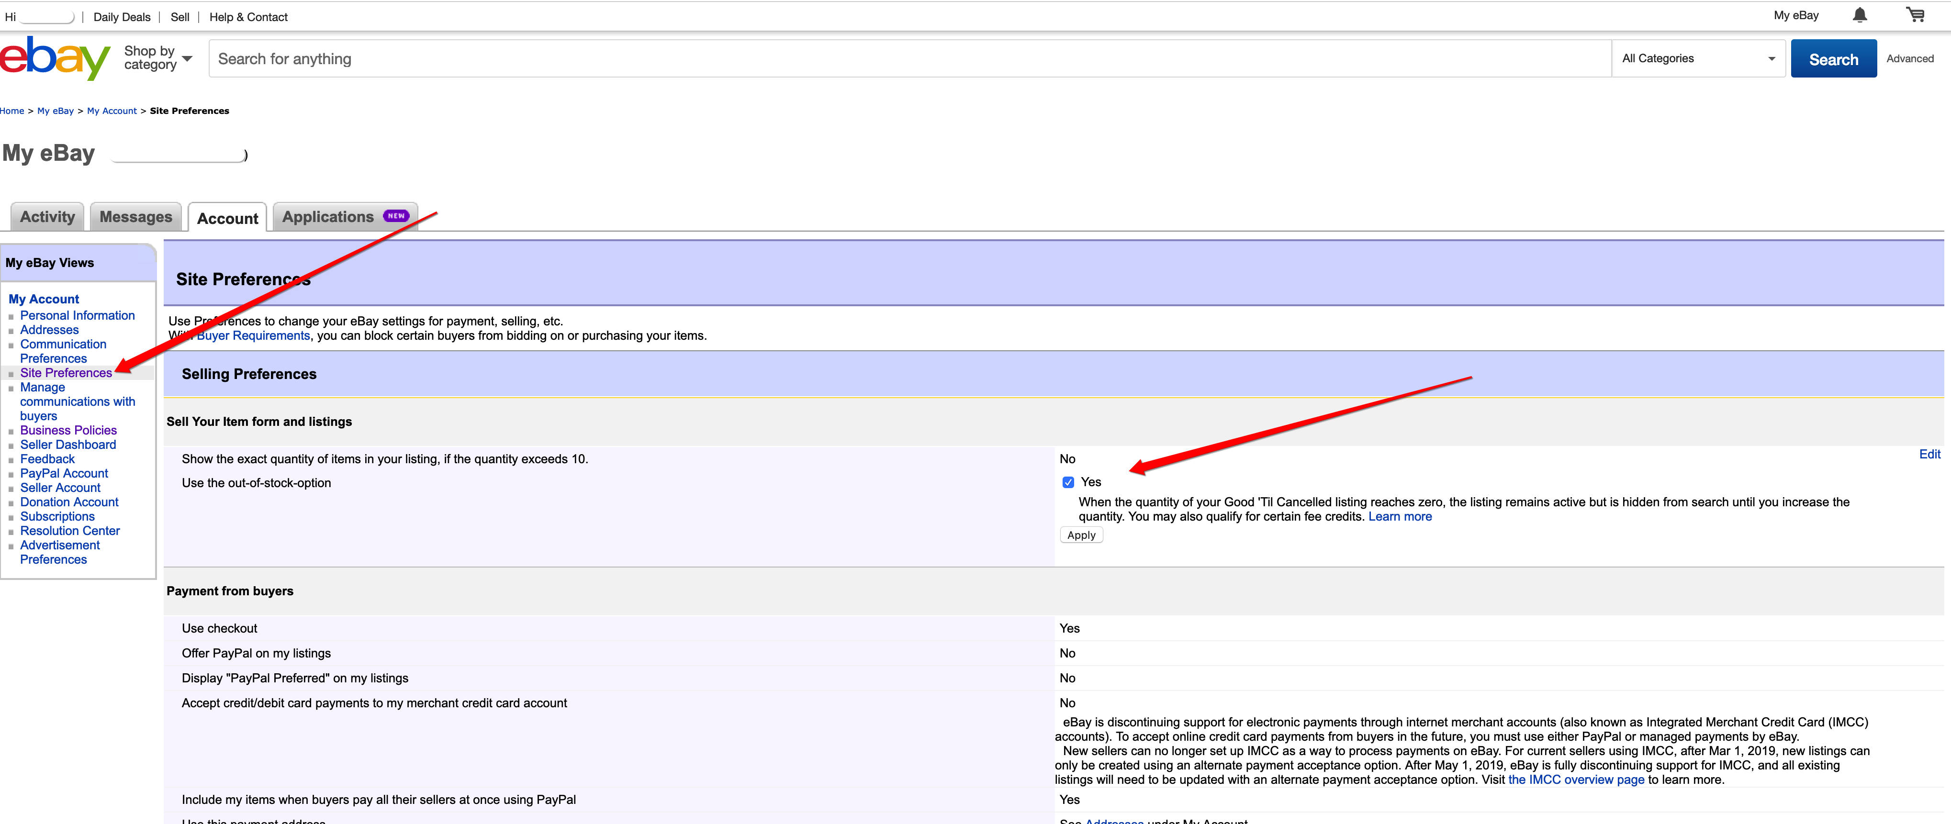Screen dimensions: 1951x824
Task: Click the Selling Preferences heading
Action: [248, 374]
